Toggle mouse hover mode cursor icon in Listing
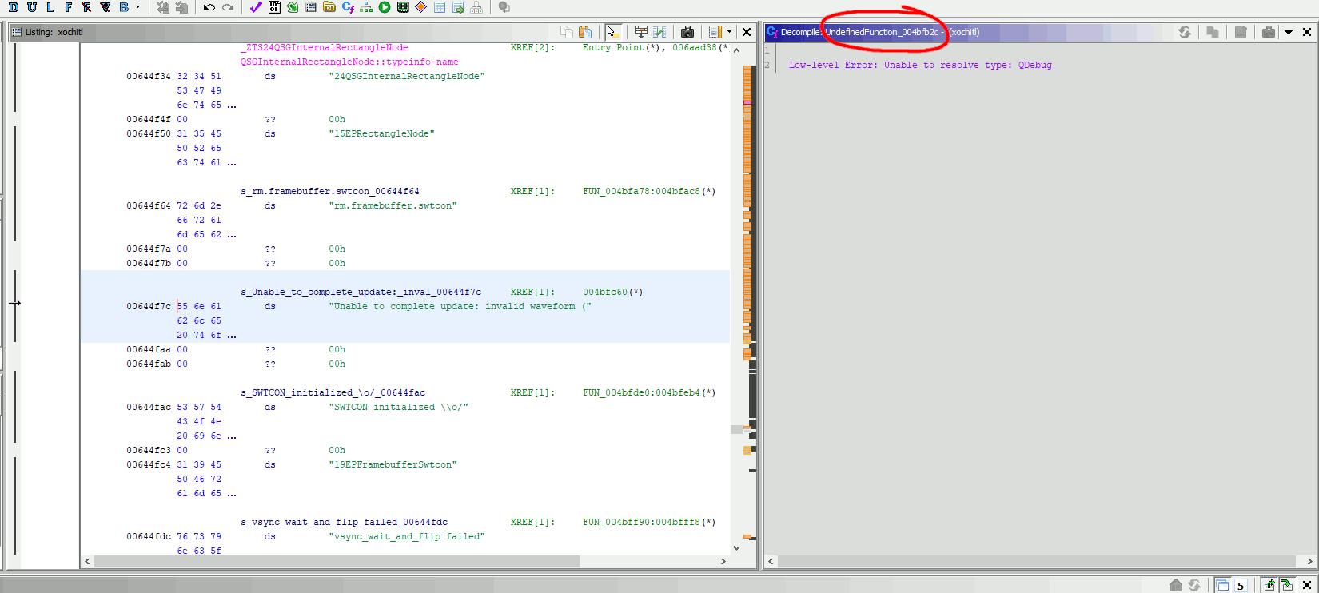This screenshot has height=593, width=1319. coord(612,32)
